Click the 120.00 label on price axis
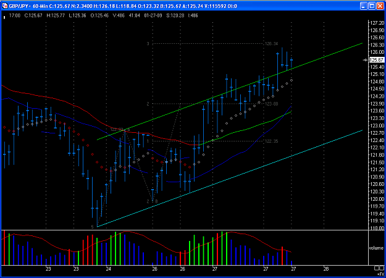The width and height of the screenshot is (386, 278). point(377,199)
